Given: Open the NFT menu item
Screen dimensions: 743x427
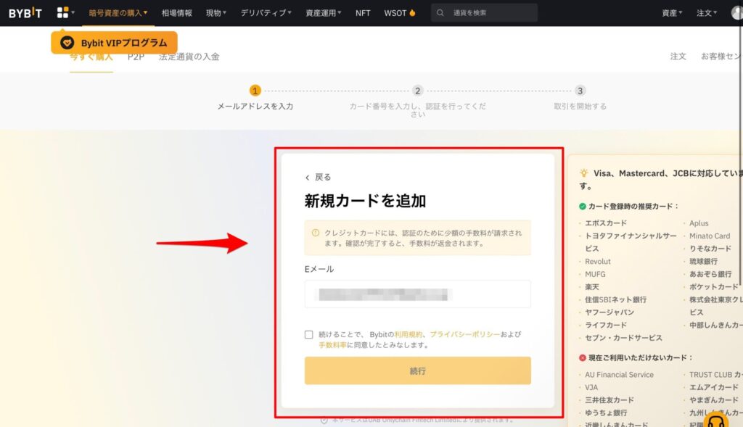Looking at the screenshot, I should [363, 13].
